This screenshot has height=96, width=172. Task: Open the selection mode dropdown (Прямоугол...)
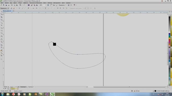[x=5, y=8]
